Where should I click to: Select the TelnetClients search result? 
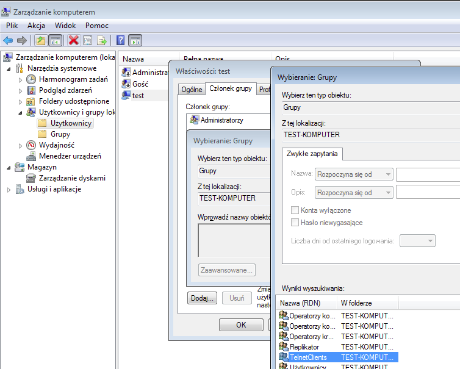(x=337, y=357)
